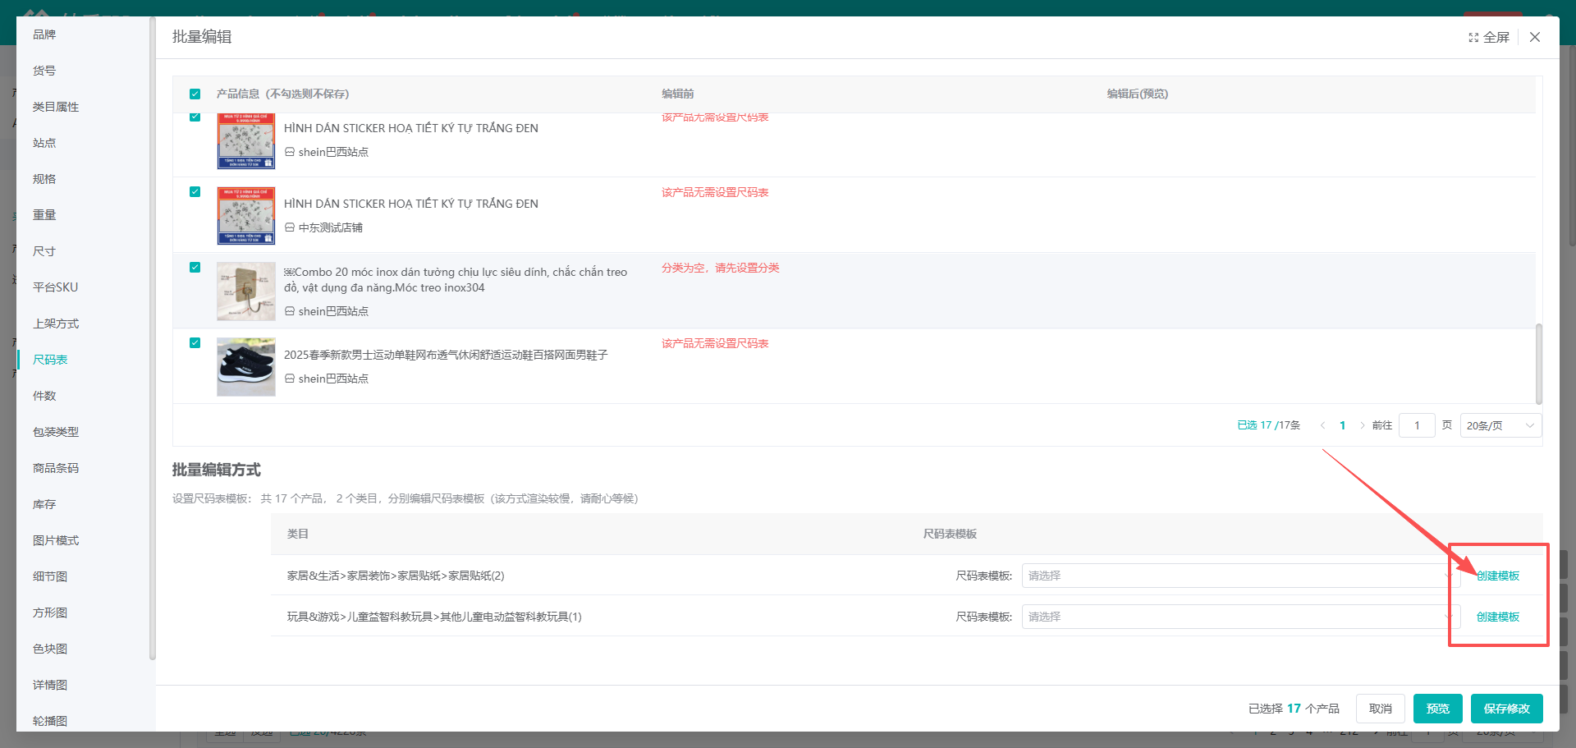
Task: Click 创建模板 link for 家居贴纸 row
Action: coord(1498,576)
